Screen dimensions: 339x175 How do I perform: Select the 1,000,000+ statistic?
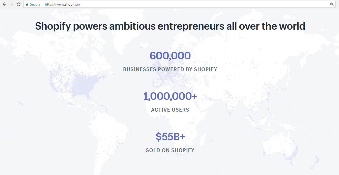pyautogui.click(x=170, y=96)
